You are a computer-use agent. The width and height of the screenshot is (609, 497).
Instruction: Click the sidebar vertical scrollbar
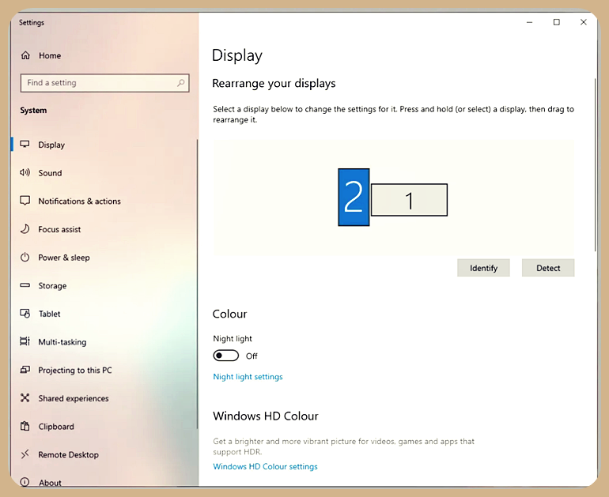197,284
